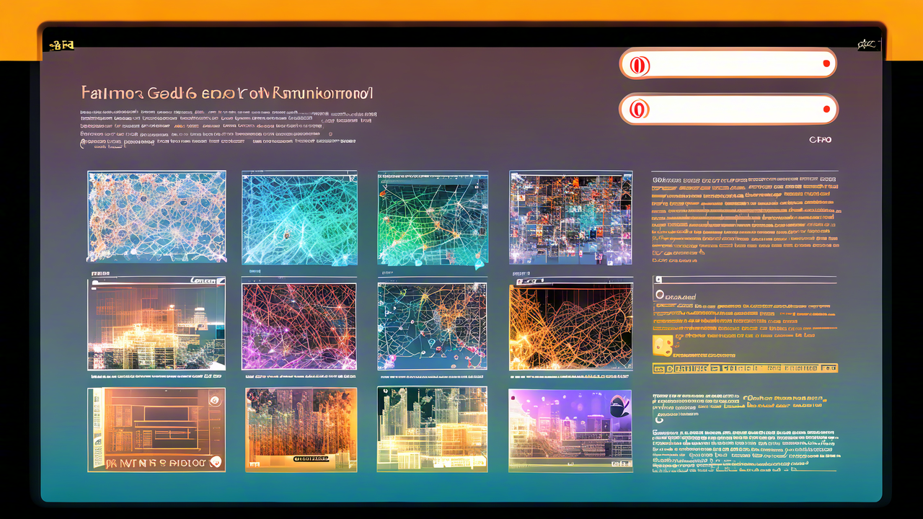Screen dimensions: 923x519
Task: Click the yellow highlighted text bar in right panel
Action: 745,368
